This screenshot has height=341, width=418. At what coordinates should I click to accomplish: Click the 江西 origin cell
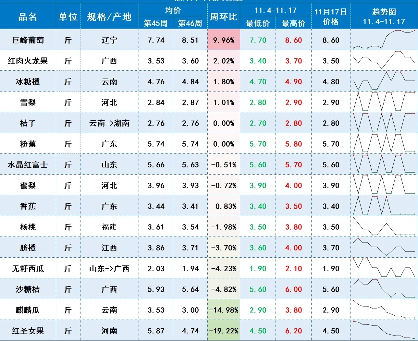click(109, 248)
